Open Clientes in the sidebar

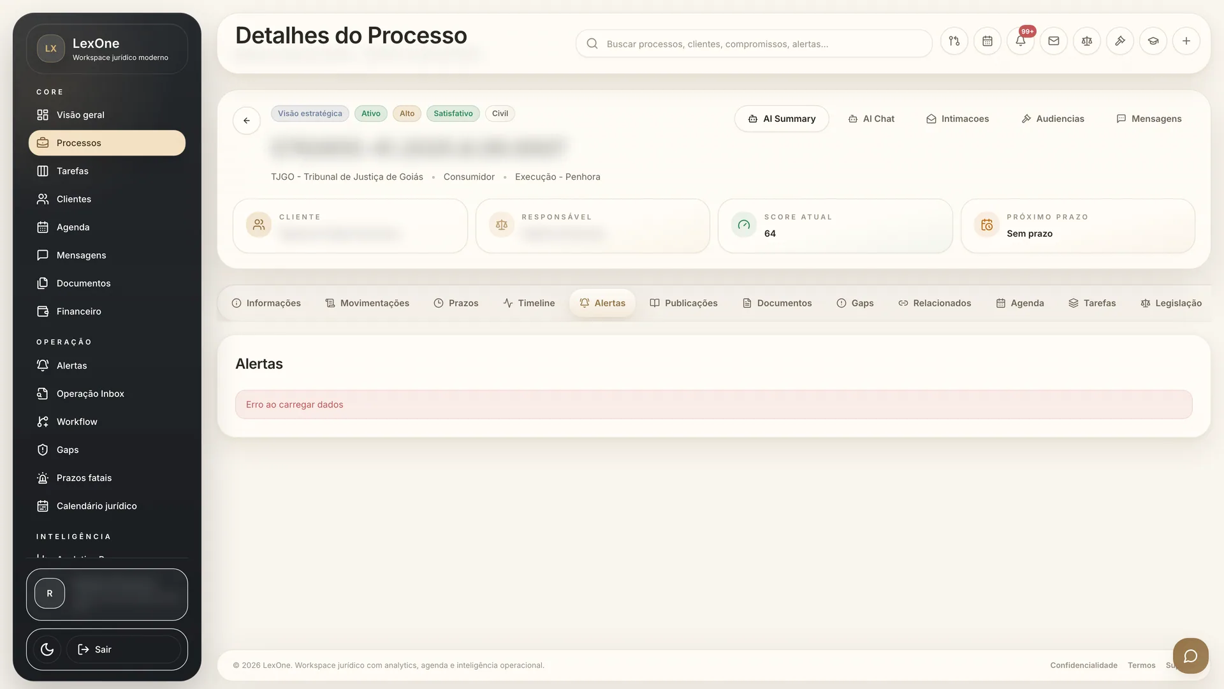107,199
